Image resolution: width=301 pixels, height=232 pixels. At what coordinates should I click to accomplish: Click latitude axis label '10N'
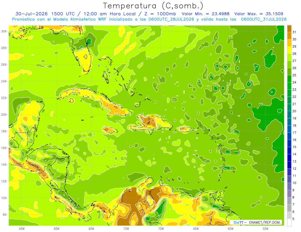coord(4,198)
